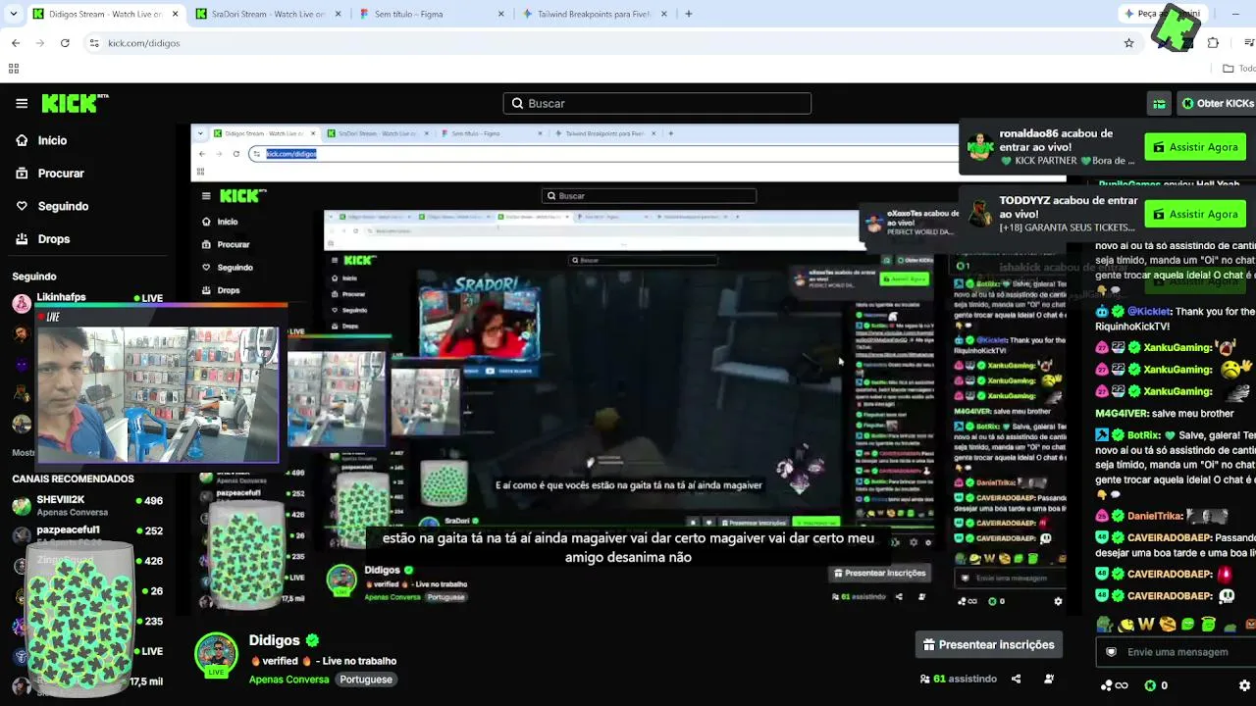Open the site information icon beside kick.com/didigos
The height and width of the screenshot is (706, 1256).
[x=94, y=43]
